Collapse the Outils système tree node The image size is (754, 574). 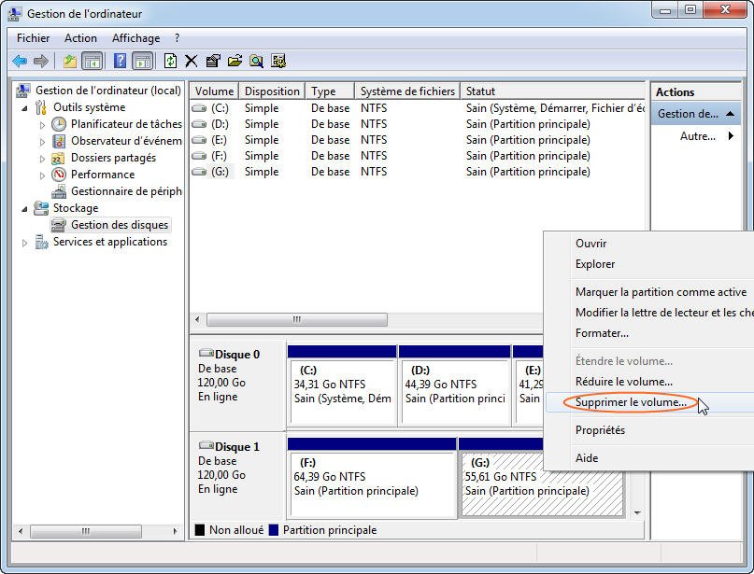pyautogui.click(x=24, y=108)
